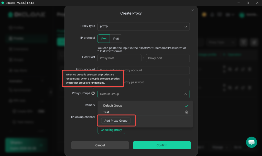
Task: Choose Default Group from the list
Action: 113,106
